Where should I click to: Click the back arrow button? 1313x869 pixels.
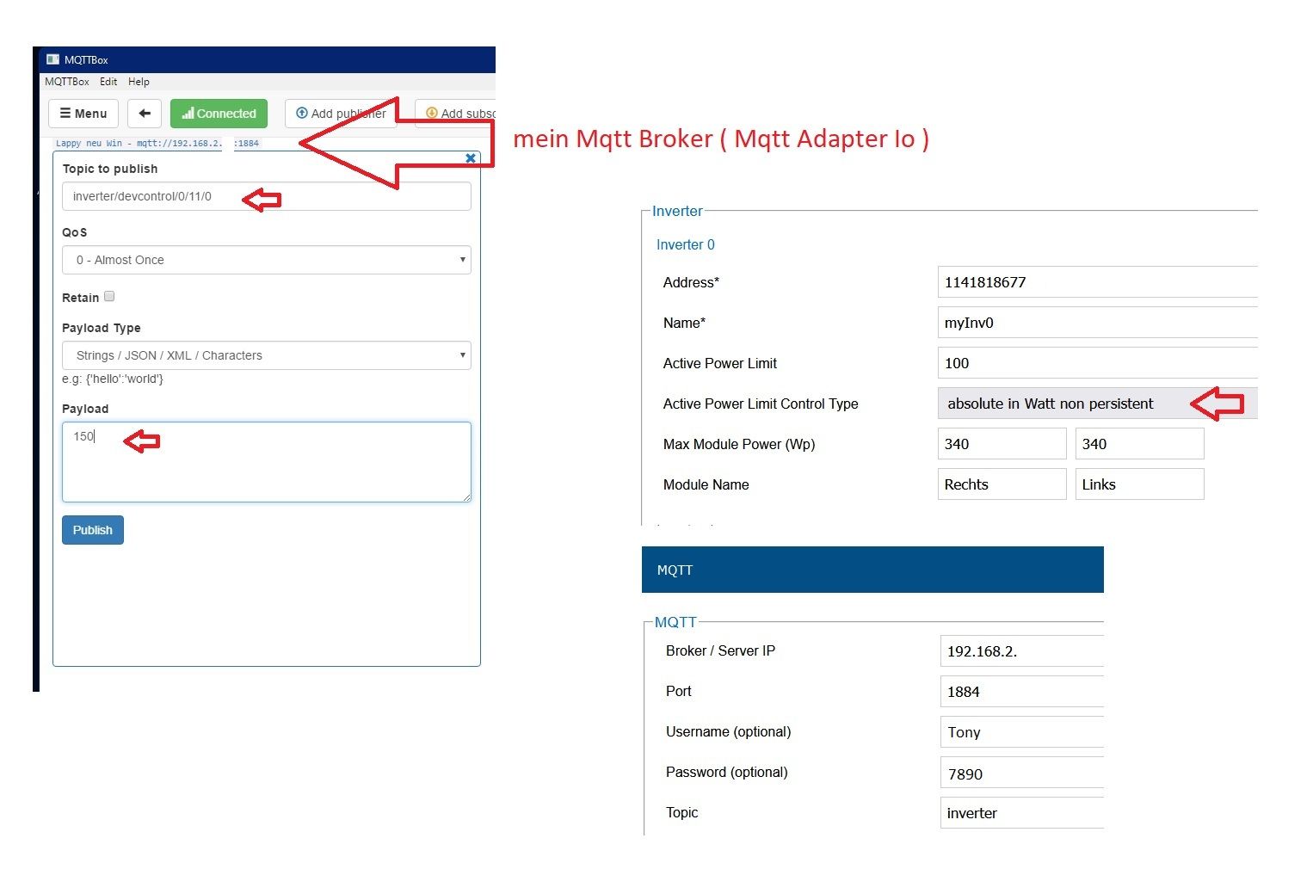(145, 114)
